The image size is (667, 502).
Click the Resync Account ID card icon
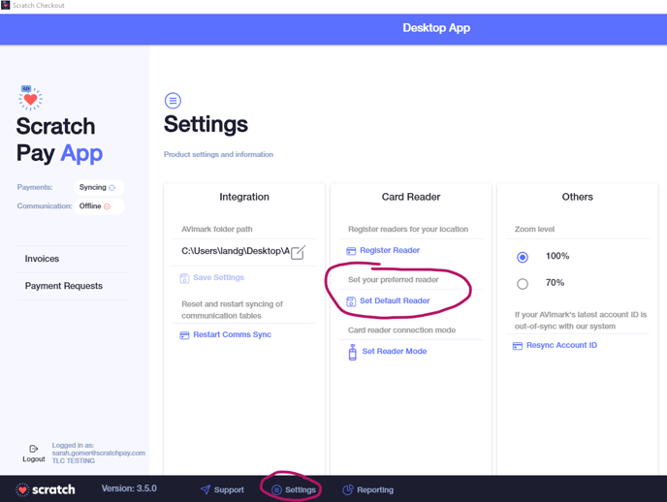coord(518,346)
